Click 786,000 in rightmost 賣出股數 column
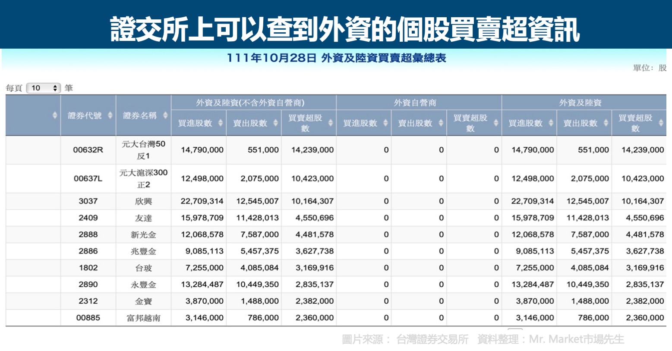This screenshot has width=672, height=351. pyautogui.click(x=593, y=318)
